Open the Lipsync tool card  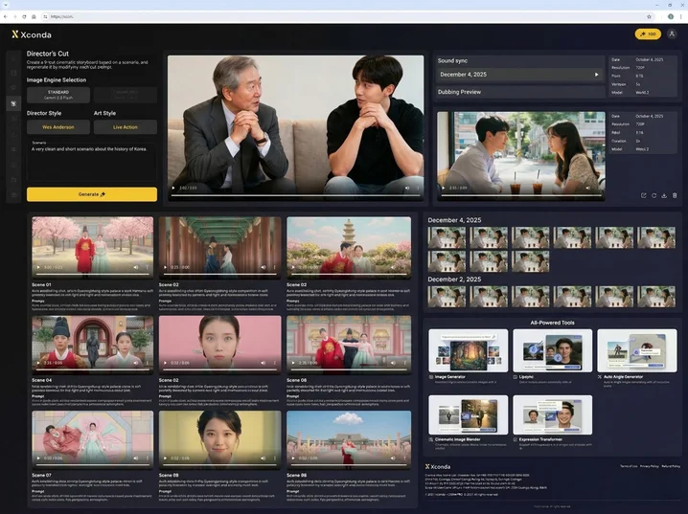coord(552,353)
